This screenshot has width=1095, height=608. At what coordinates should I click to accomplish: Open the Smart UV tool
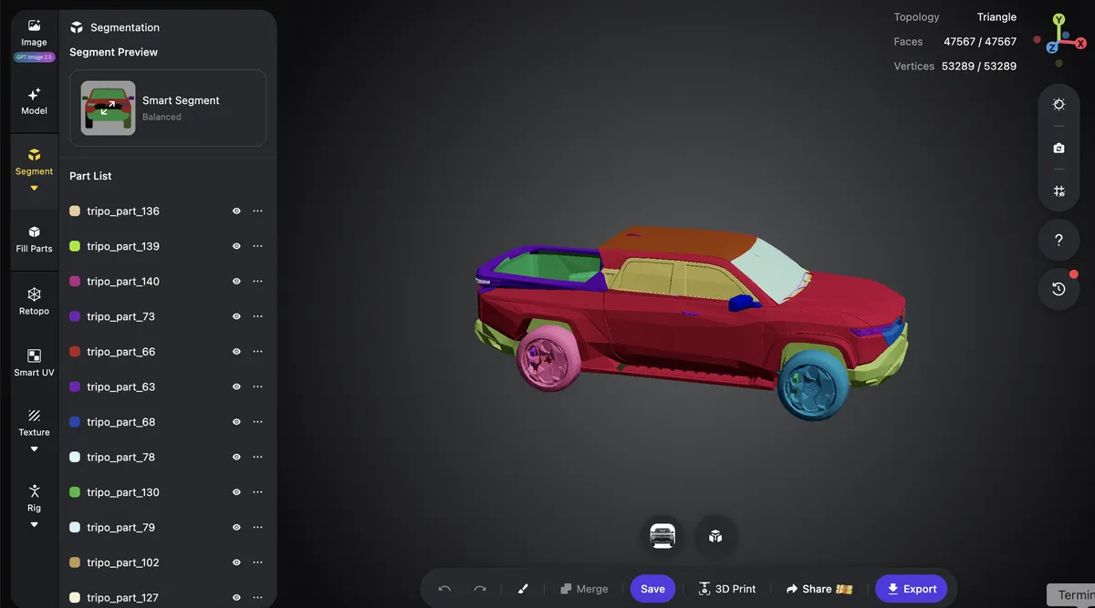tap(34, 363)
